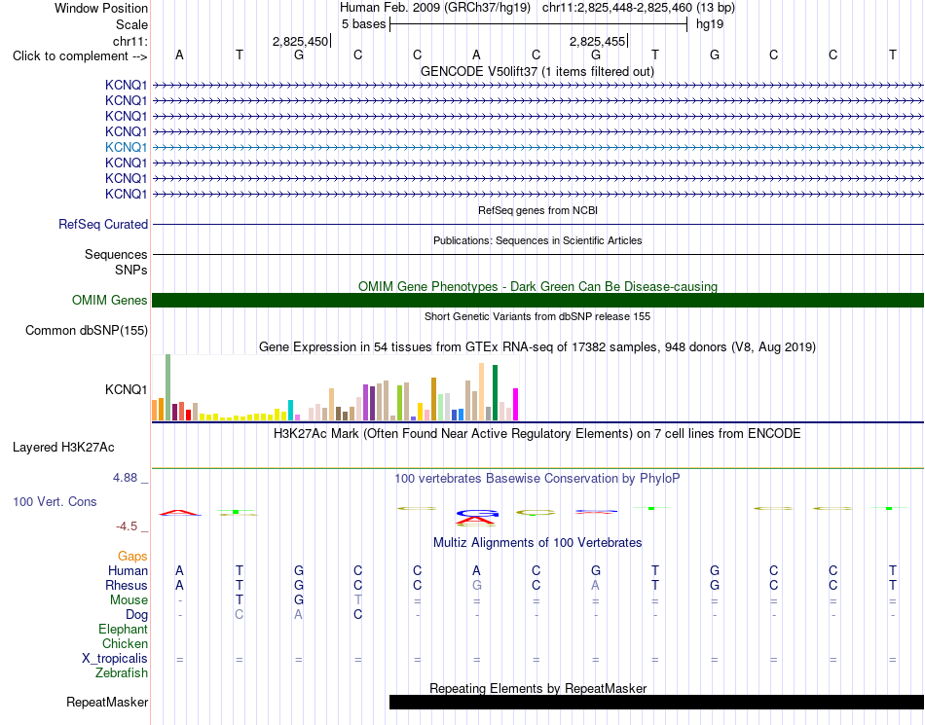Click the 4.88 conservation upper limit value
This screenshot has height=725, width=925.
tap(125, 478)
